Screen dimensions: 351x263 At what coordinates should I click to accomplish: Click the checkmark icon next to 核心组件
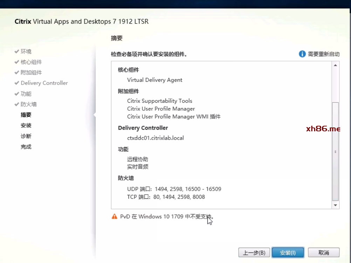click(16, 62)
